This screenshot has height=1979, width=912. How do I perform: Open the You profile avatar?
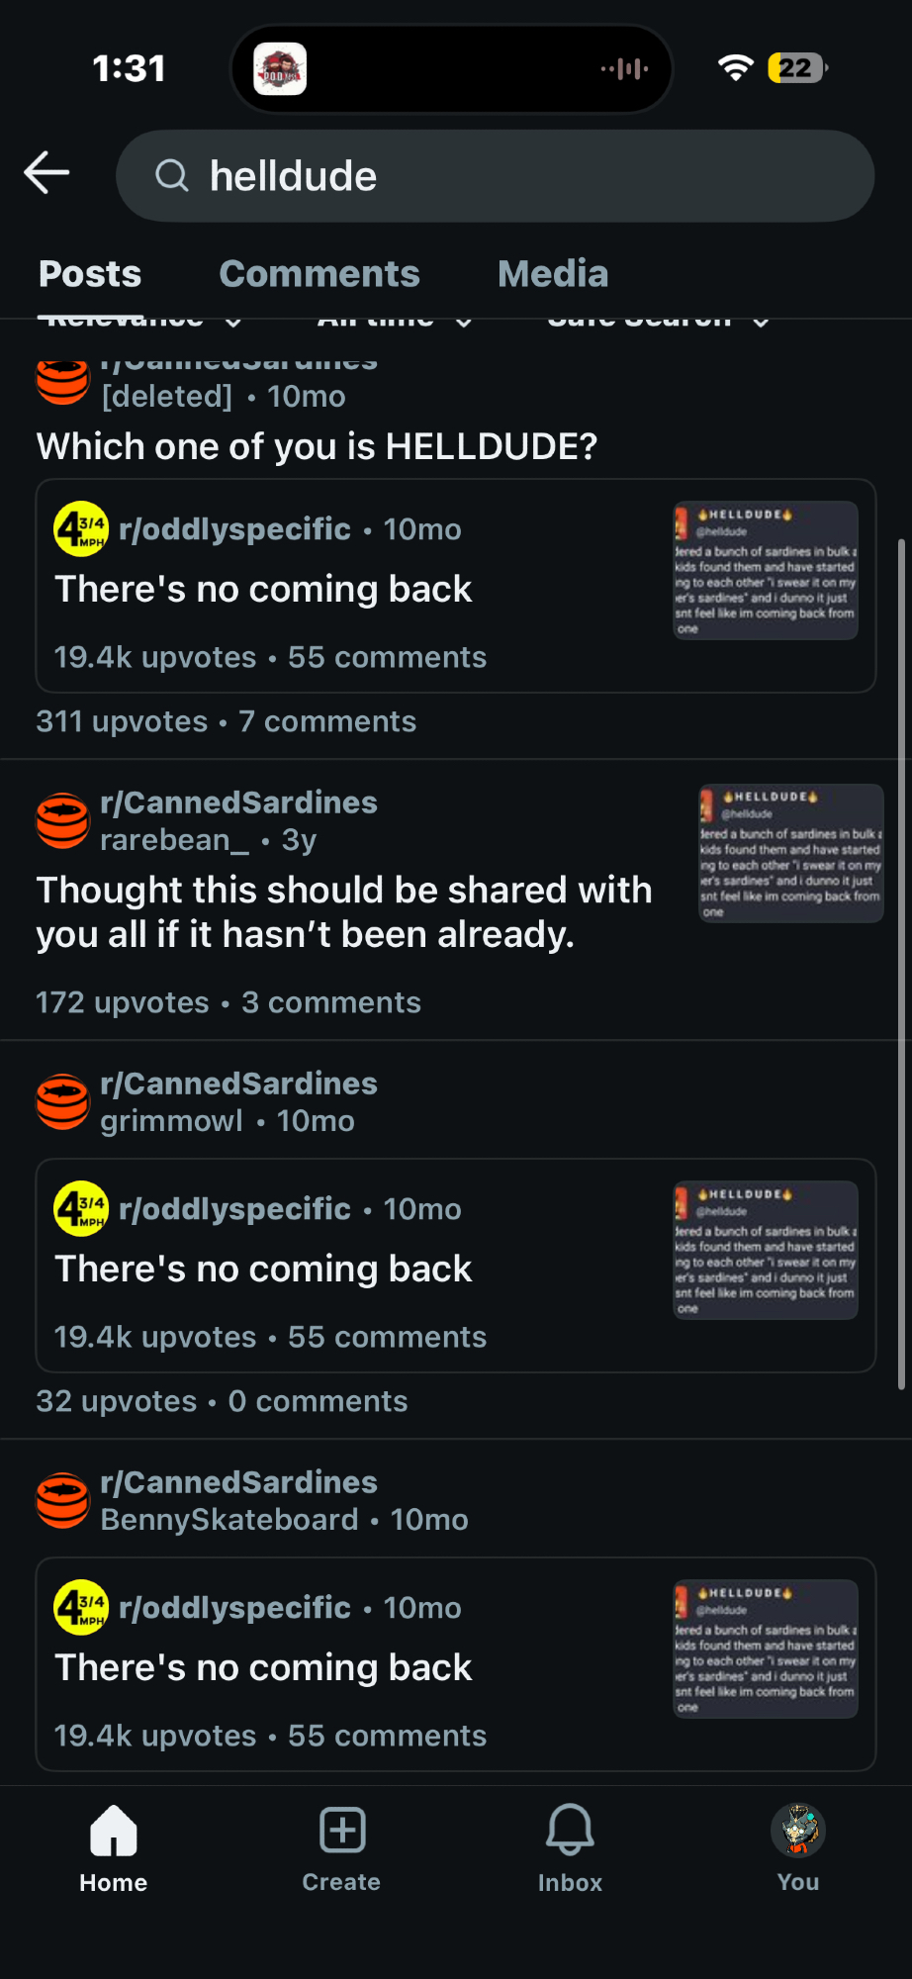coord(798,1830)
